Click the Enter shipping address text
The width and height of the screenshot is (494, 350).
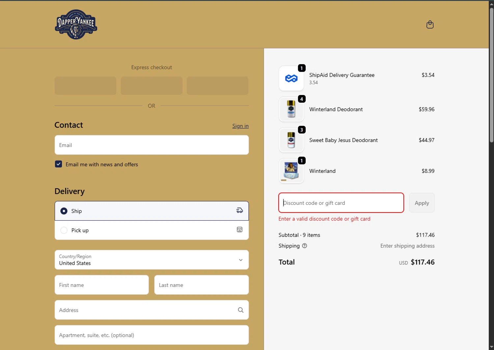tap(407, 246)
